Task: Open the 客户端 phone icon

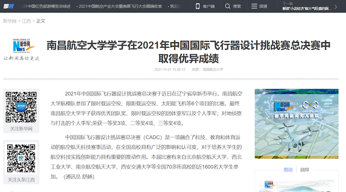Action: pyautogui.click(x=198, y=6)
